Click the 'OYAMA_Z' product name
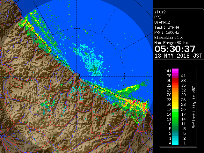Image resolution: width=204 pixels, height=153 pixels. click(x=162, y=22)
